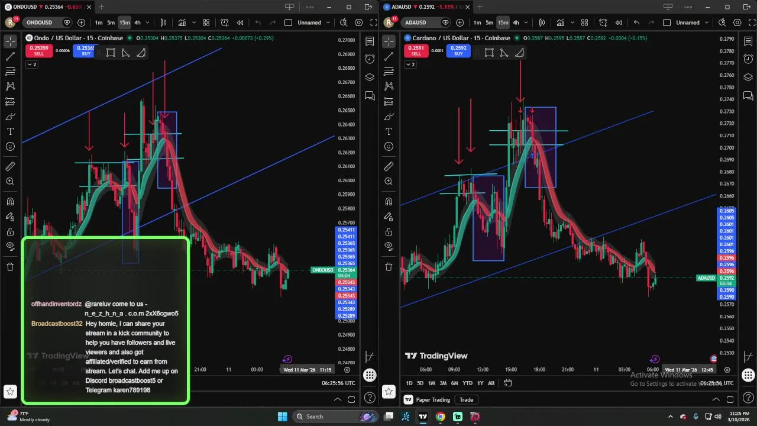
Task: Open Fibonacci tools in ADAUSD left toolbar
Action: tap(389, 72)
